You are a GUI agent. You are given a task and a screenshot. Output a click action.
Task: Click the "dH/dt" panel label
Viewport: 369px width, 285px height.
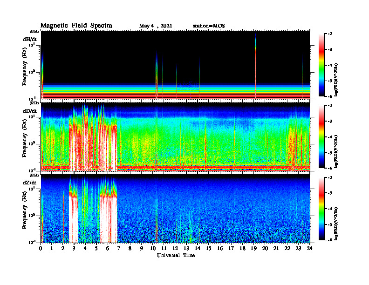30,40
